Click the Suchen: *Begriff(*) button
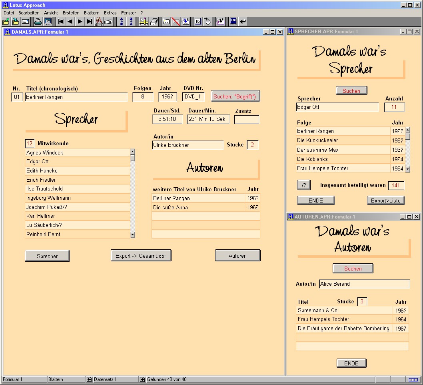 (235, 96)
